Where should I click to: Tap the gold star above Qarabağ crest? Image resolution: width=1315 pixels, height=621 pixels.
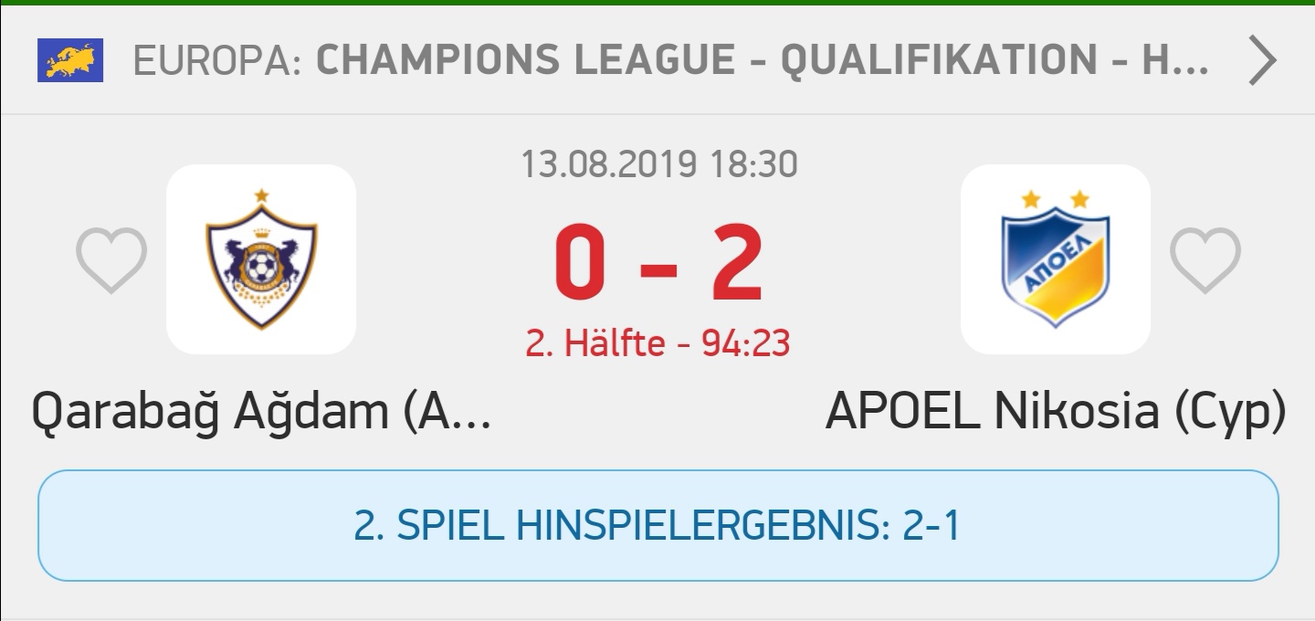tap(262, 194)
